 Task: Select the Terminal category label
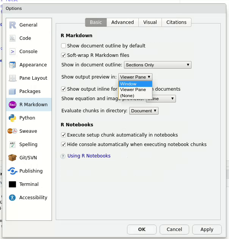(29, 184)
